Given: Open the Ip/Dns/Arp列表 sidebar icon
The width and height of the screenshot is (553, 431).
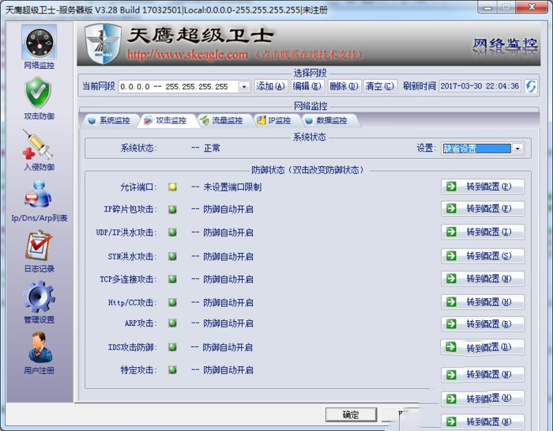Looking at the screenshot, I should [39, 194].
